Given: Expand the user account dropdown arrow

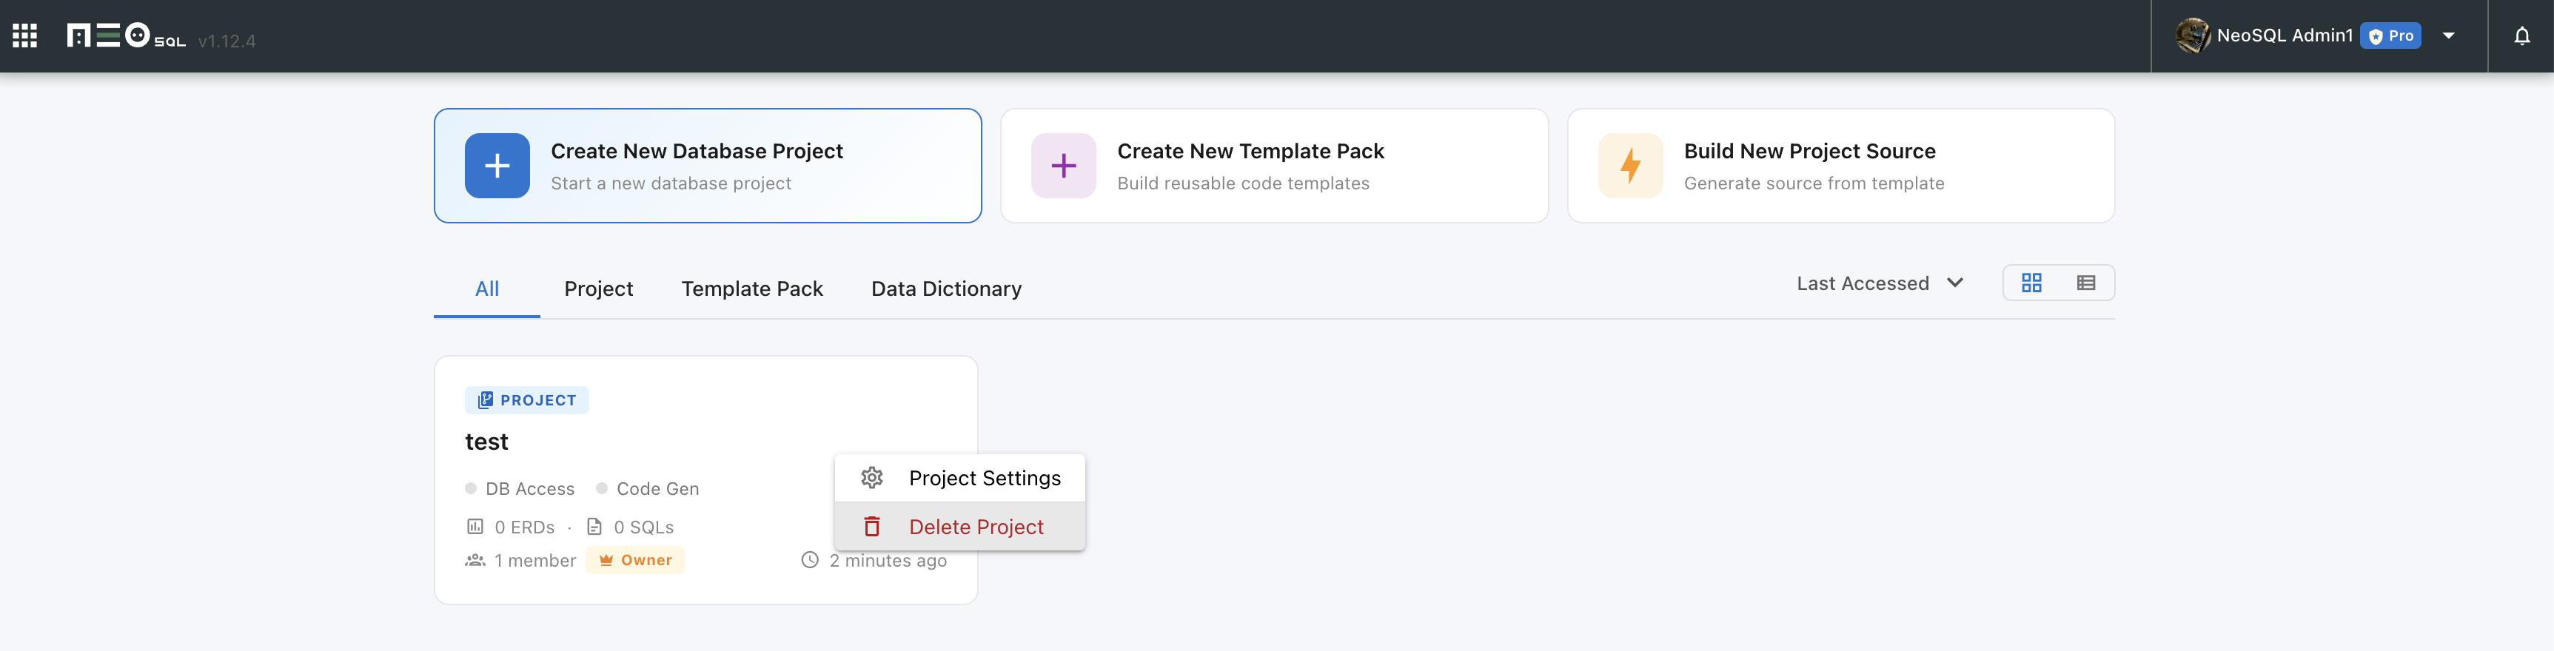Looking at the screenshot, I should click(2448, 36).
